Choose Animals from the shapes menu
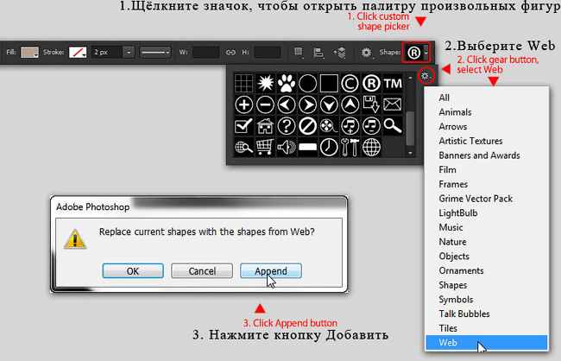Viewport: 561px width, 361px height. pos(455,112)
